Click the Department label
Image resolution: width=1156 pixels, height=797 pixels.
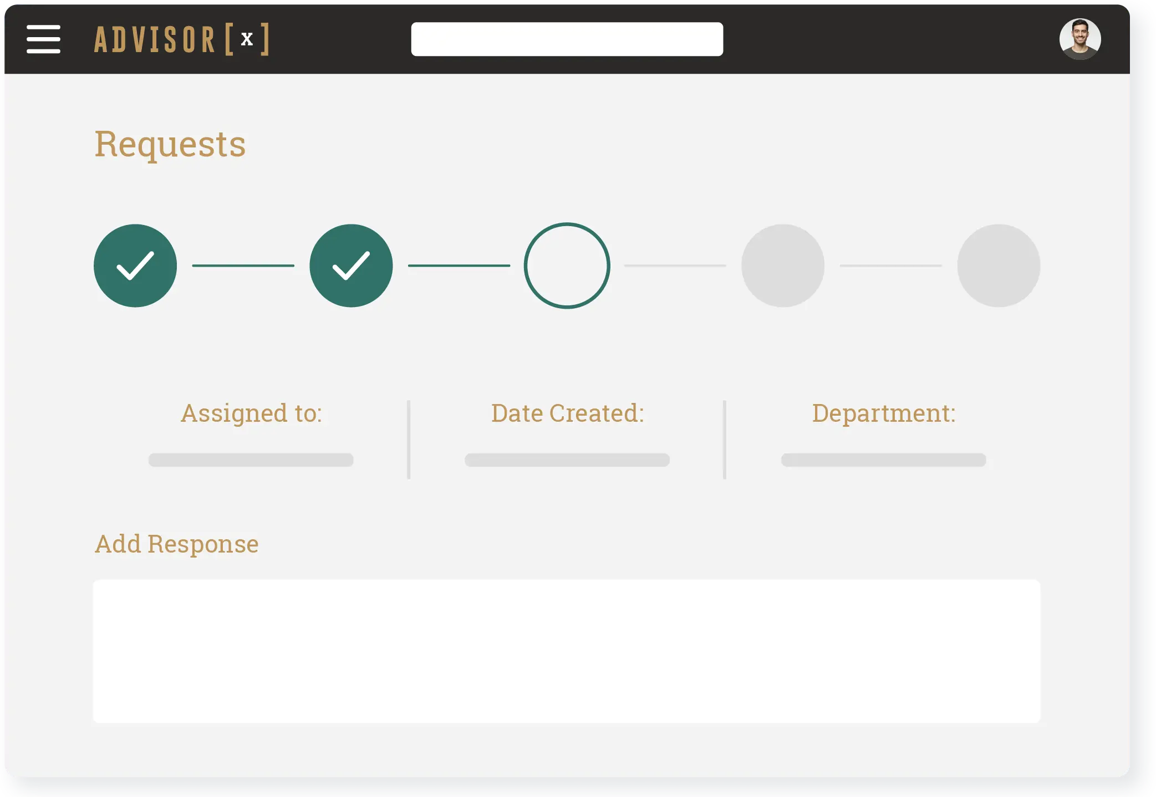click(884, 413)
